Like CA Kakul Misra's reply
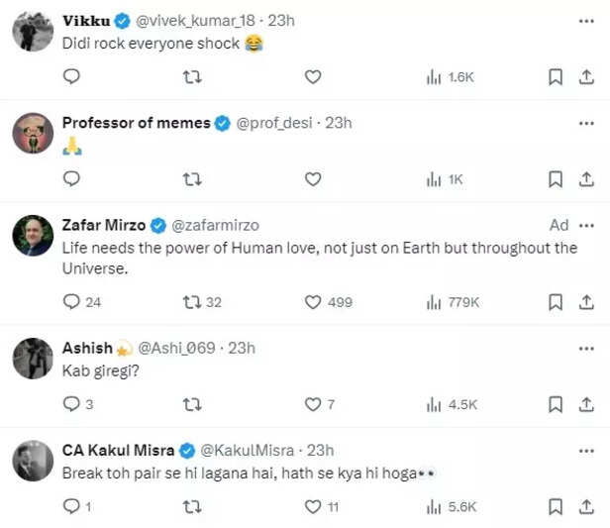 [x=313, y=506]
